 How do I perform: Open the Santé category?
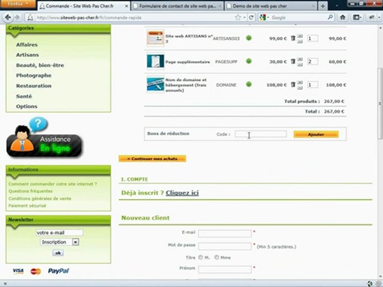(24, 96)
